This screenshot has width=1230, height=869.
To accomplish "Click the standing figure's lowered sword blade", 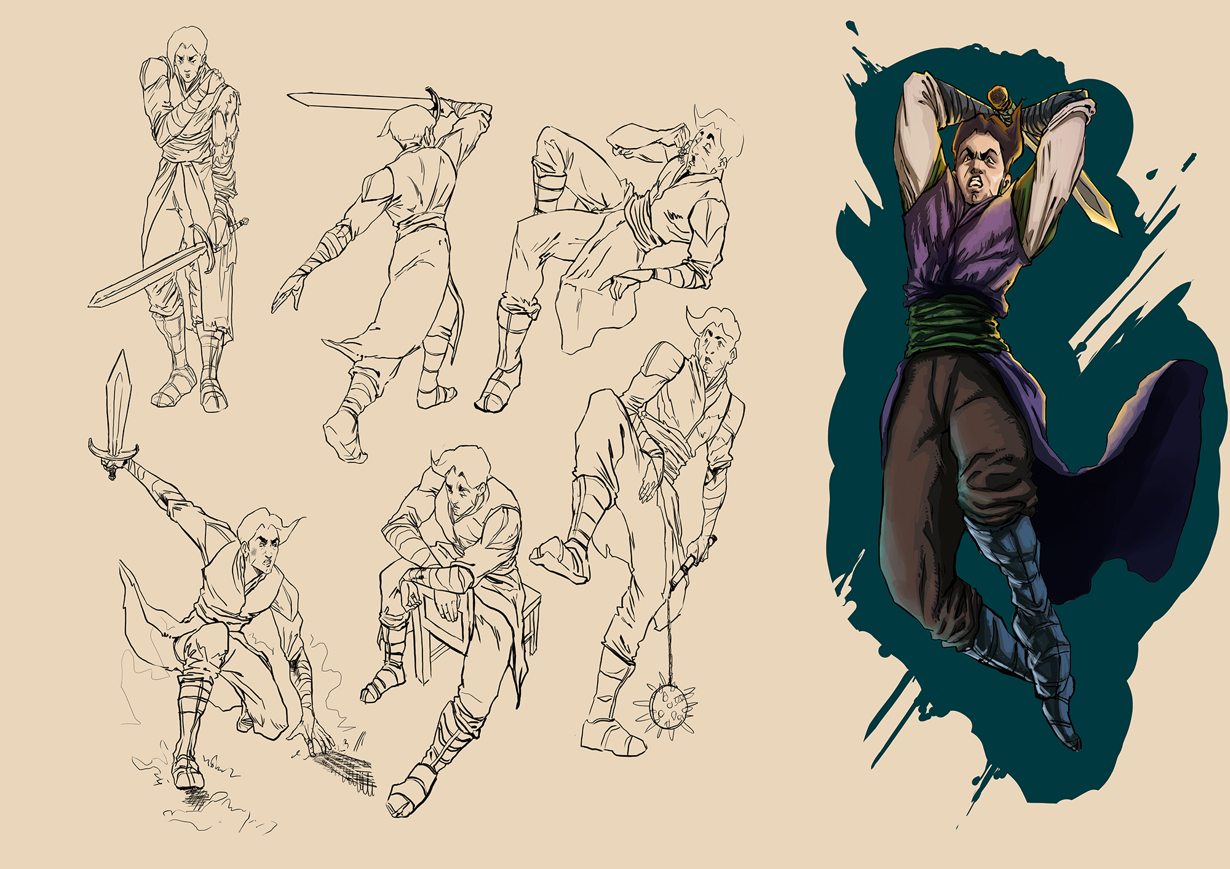I will pos(148,275).
